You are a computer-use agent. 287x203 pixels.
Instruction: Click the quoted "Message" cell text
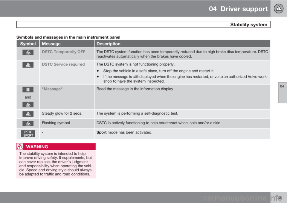[x=52, y=89]
